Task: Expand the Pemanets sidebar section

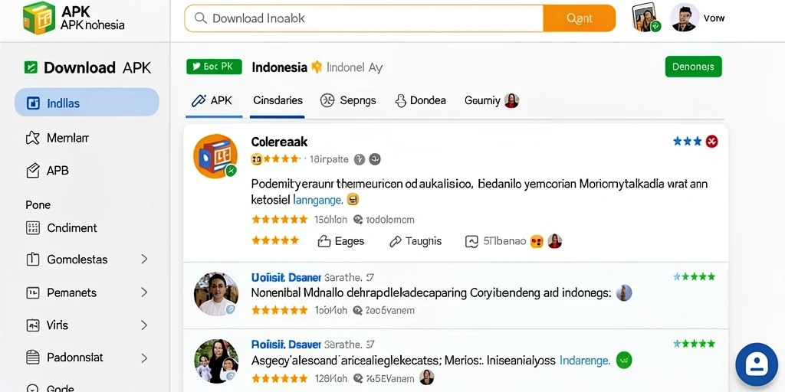Action: 144,292
